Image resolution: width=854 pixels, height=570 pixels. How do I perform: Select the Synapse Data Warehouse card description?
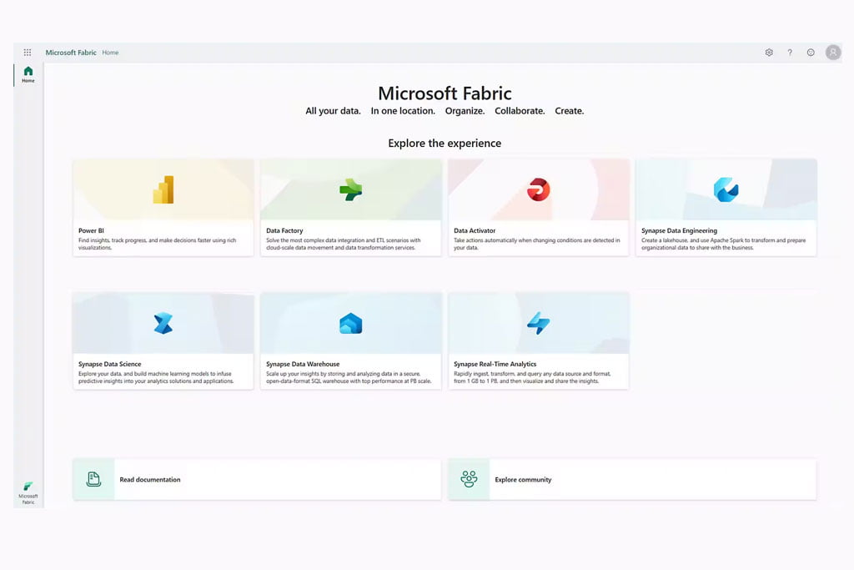tap(349, 378)
